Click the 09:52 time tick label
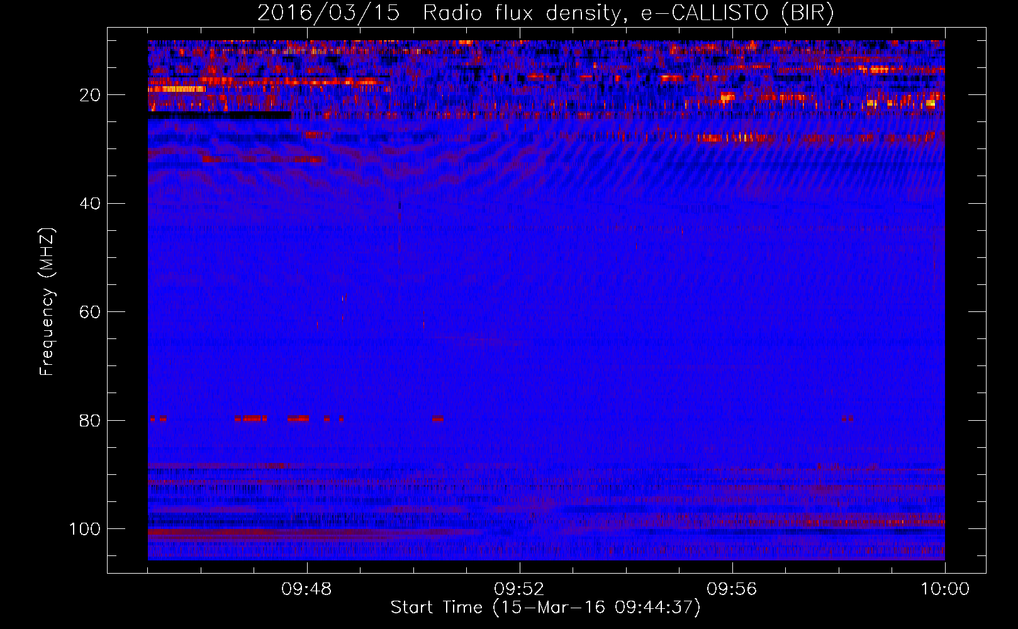The image size is (1018, 629). (x=519, y=589)
